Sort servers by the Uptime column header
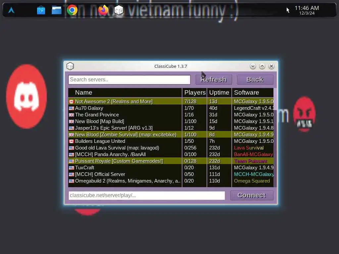This screenshot has width=339, height=254. (x=219, y=93)
